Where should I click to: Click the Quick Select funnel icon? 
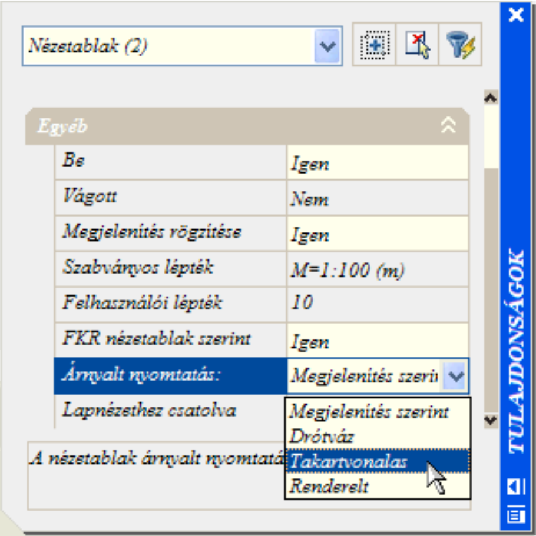[461, 45]
